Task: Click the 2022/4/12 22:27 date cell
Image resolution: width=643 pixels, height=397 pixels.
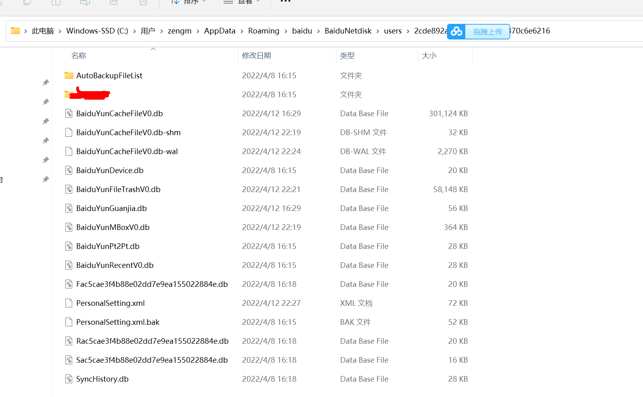Action: coord(271,303)
